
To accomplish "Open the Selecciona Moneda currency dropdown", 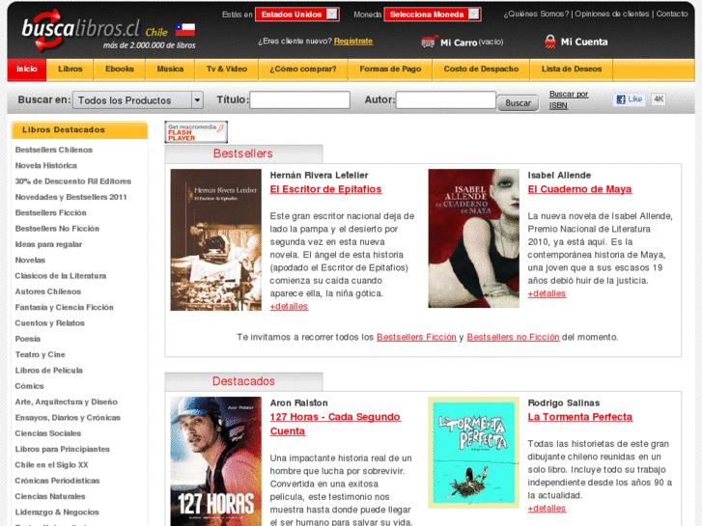I will tap(433, 14).
